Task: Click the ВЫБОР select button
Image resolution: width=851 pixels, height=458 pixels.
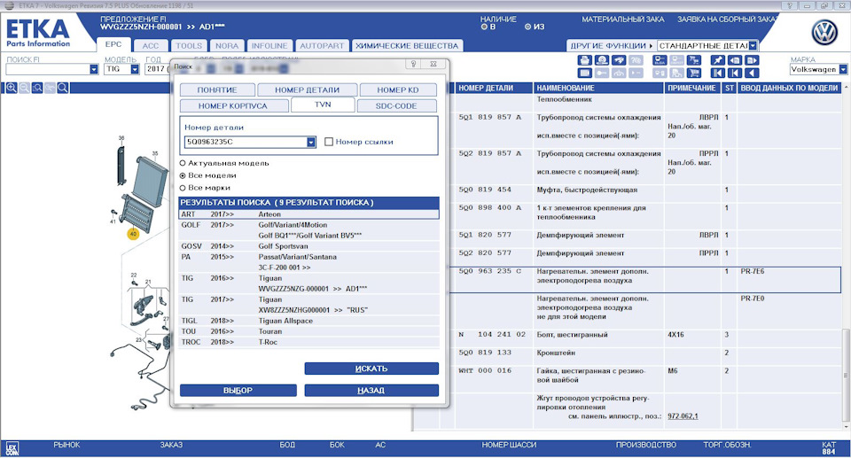Action: (x=238, y=390)
